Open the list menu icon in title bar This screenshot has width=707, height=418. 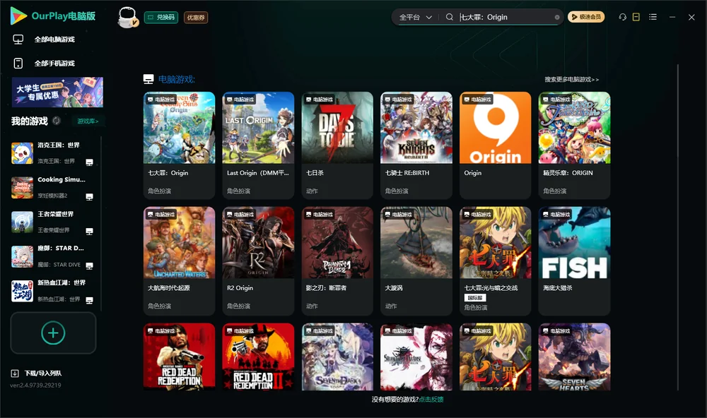[x=653, y=17]
